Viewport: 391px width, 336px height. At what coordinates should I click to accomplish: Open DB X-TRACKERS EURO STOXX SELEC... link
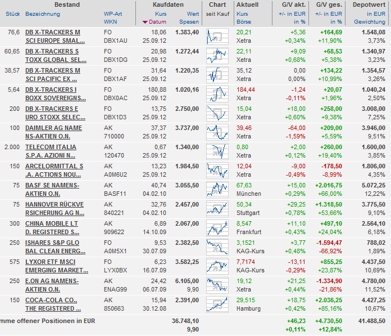pyautogui.click(x=56, y=113)
